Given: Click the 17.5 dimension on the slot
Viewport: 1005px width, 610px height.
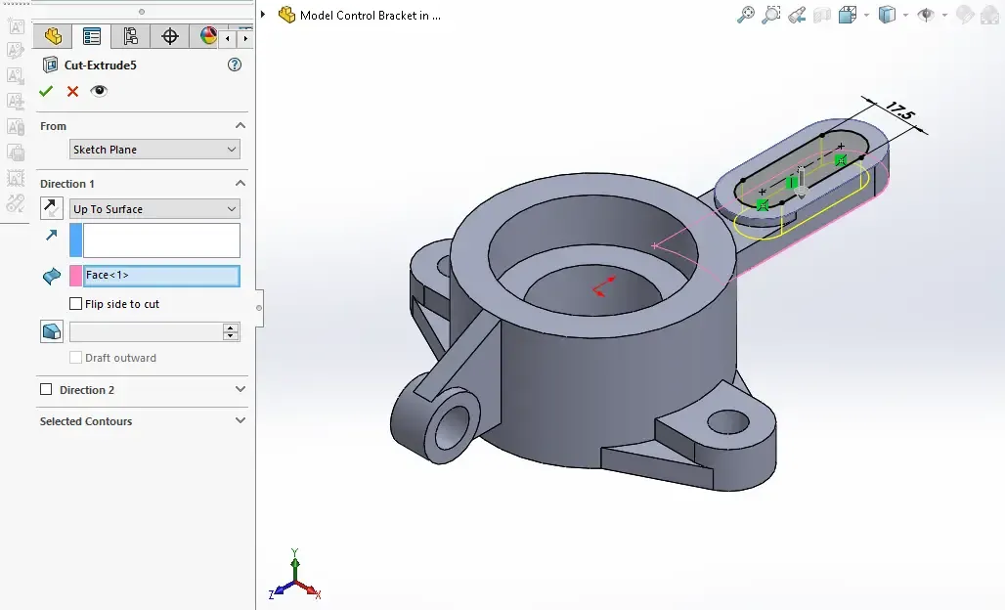Looking at the screenshot, I should [x=899, y=110].
